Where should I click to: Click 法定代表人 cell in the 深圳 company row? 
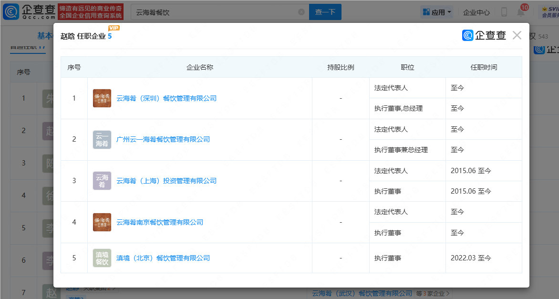click(x=407, y=88)
